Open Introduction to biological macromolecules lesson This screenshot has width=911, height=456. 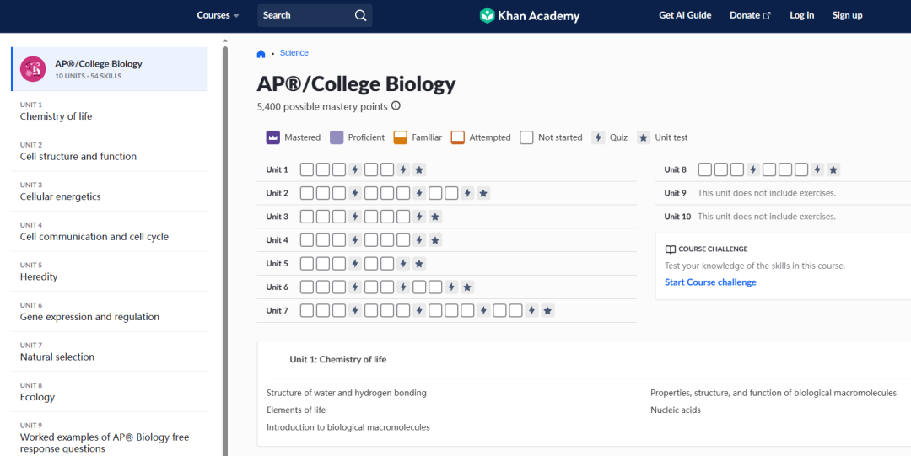pyautogui.click(x=348, y=427)
